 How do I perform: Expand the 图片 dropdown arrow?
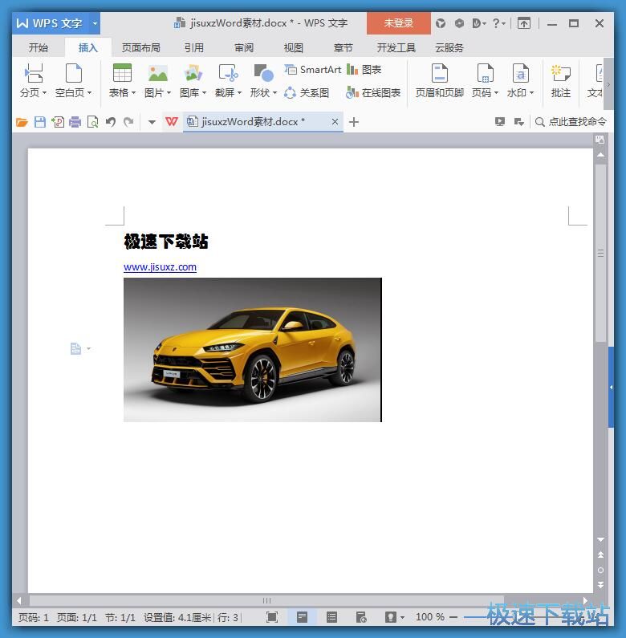tap(169, 93)
